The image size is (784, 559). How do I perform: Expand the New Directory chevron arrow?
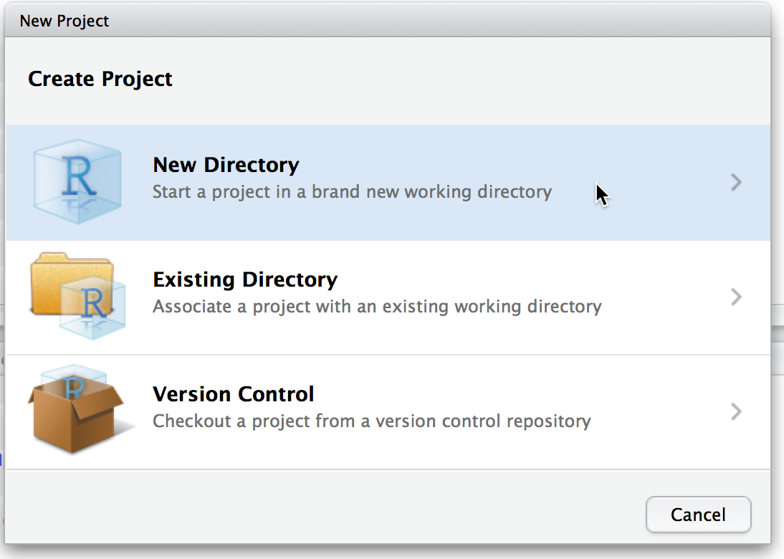tap(735, 183)
